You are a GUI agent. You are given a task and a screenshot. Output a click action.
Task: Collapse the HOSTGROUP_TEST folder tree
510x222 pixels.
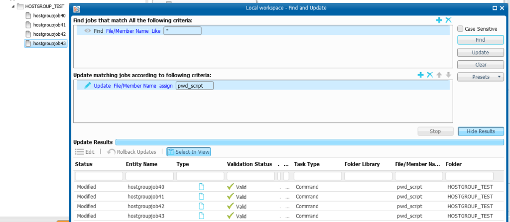click(x=13, y=6)
